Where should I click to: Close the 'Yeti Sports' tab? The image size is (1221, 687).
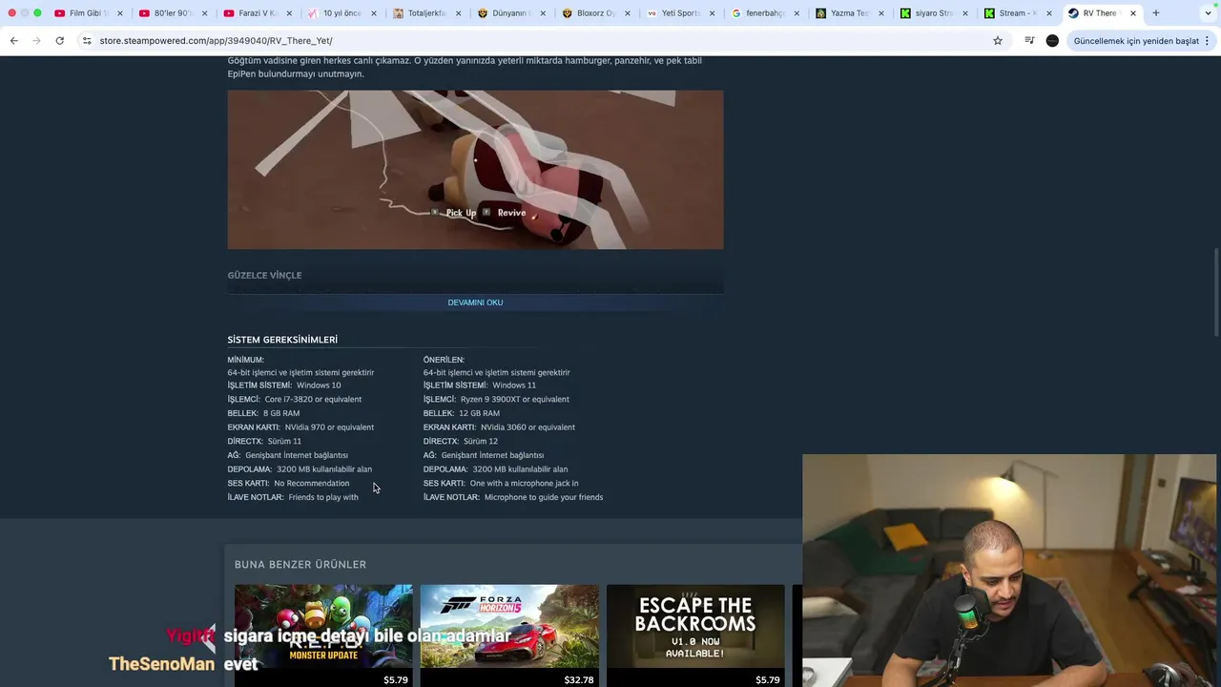[712, 13]
